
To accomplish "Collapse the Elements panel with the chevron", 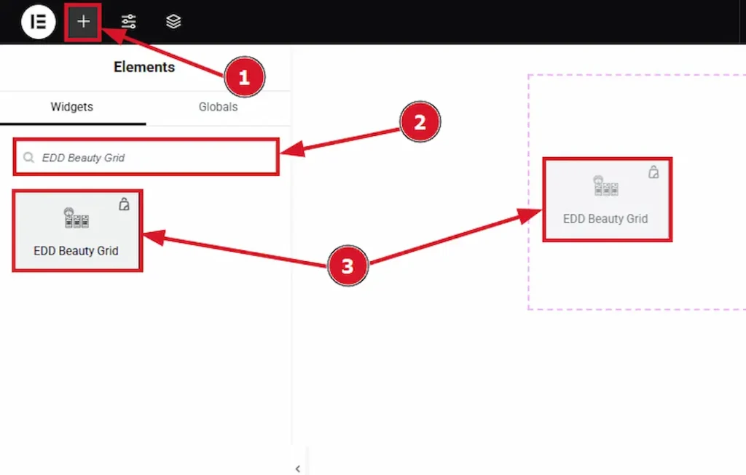I will point(298,468).
